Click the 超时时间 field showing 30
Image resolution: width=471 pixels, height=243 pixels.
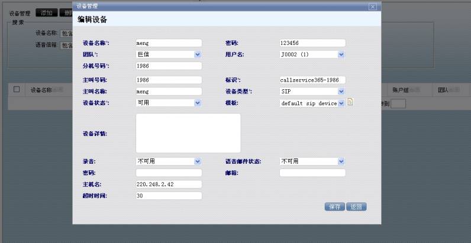coord(169,196)
